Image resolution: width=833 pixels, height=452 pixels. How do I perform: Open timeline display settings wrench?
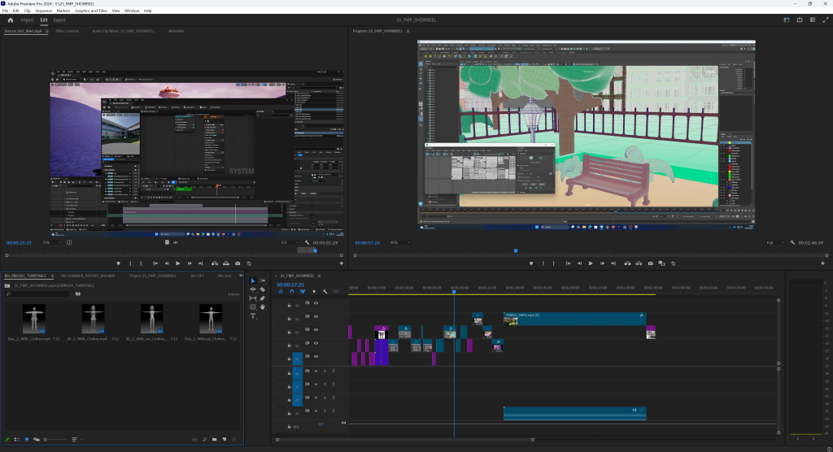(x=325, y=292)
